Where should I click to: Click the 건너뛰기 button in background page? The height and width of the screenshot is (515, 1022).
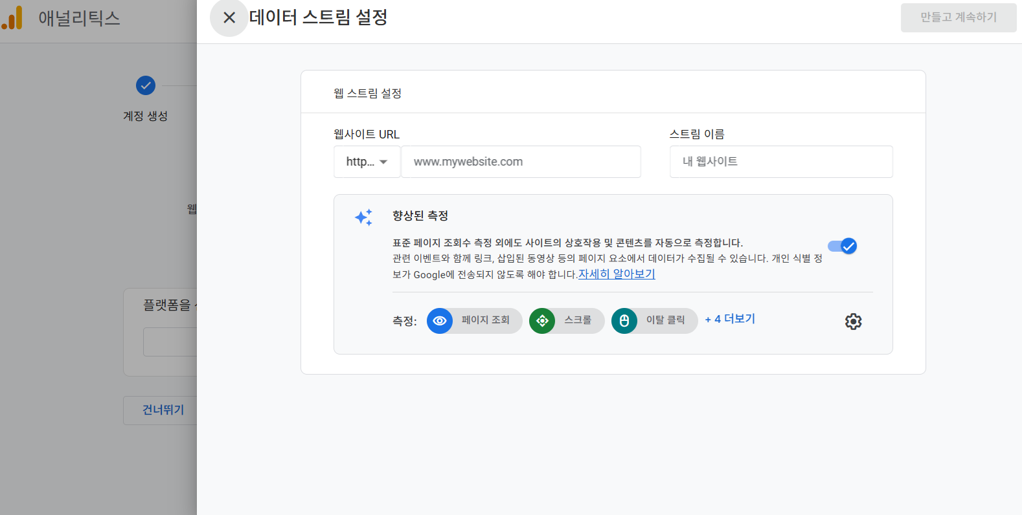[x=161, y=410]
